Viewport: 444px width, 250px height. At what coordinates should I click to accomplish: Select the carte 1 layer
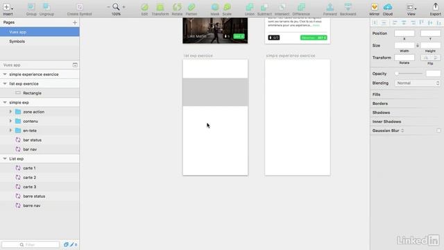pyautogui.click(x=40, y=168)
